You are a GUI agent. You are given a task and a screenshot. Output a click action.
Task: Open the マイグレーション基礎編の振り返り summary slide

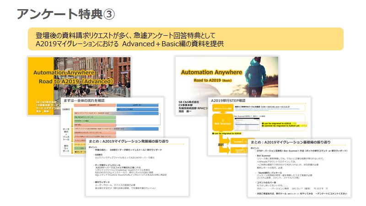tap(299, 168)
